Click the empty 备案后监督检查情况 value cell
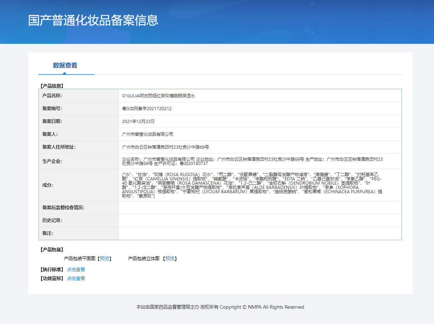The height and width of the screenshot is (324, 434). [260, 207]
